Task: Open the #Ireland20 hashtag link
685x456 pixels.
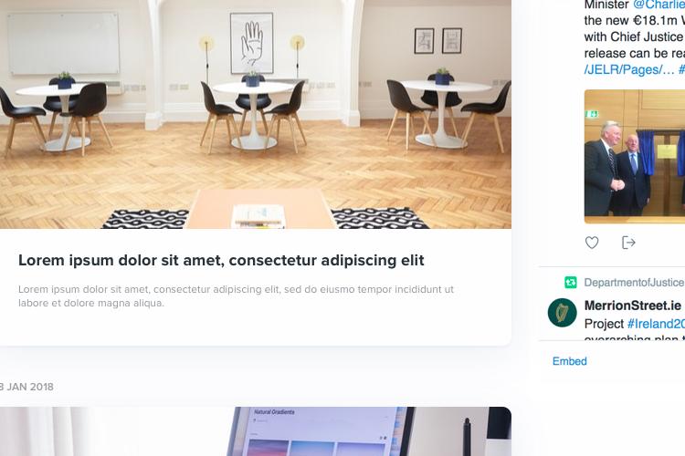Action: [656, 324]
